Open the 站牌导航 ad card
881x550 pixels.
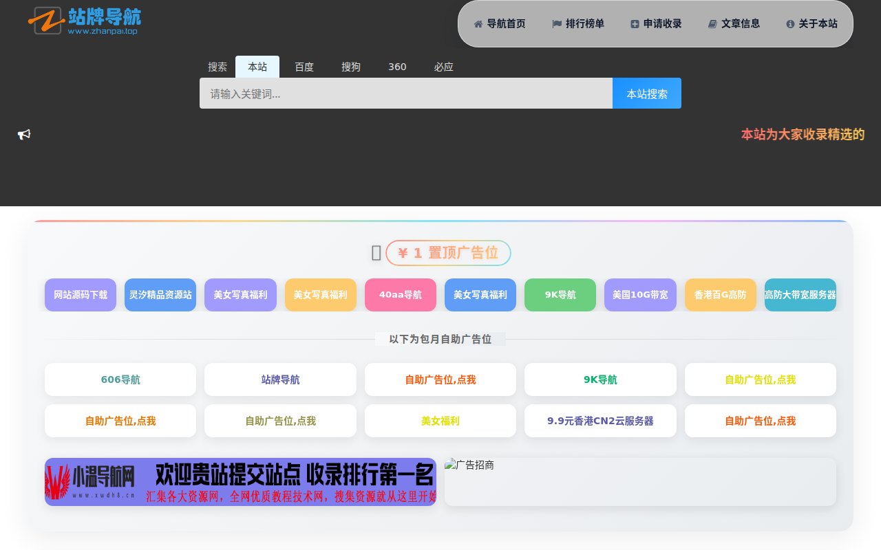[280, 379]
